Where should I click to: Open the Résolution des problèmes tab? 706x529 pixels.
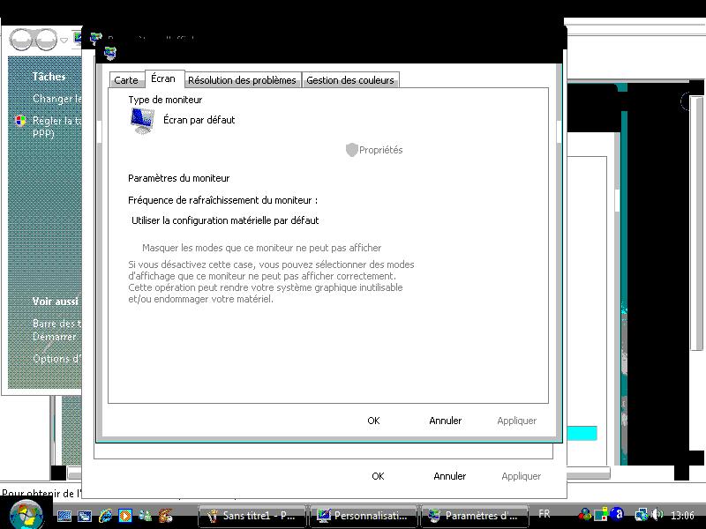tap(242, 80)
